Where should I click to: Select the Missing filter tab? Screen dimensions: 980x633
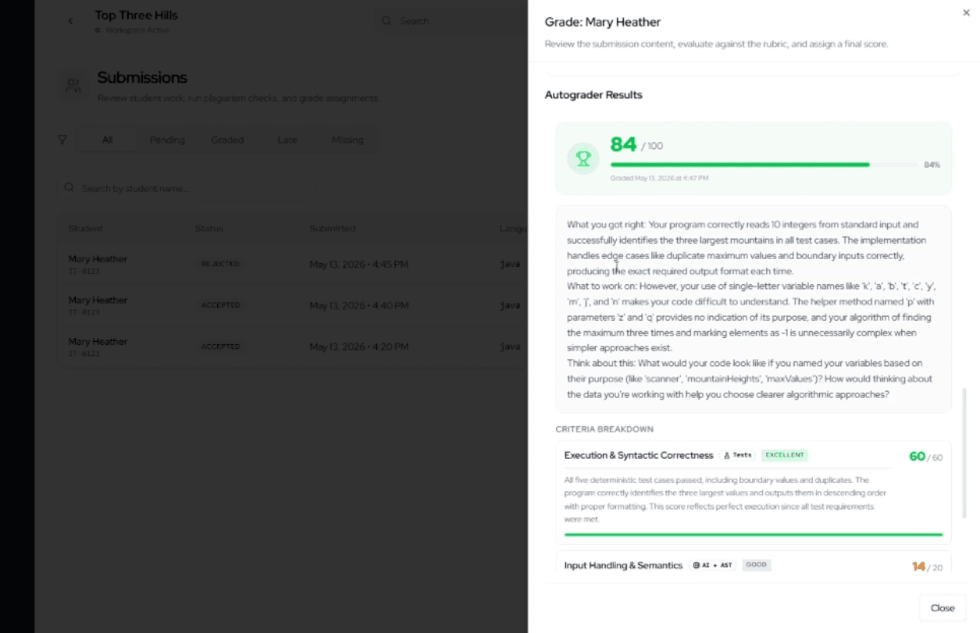(347, 140)
